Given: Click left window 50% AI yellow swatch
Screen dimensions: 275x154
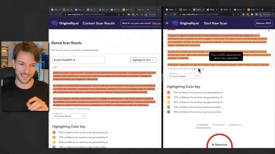Looking at the screenshot, I should [54, 142].
